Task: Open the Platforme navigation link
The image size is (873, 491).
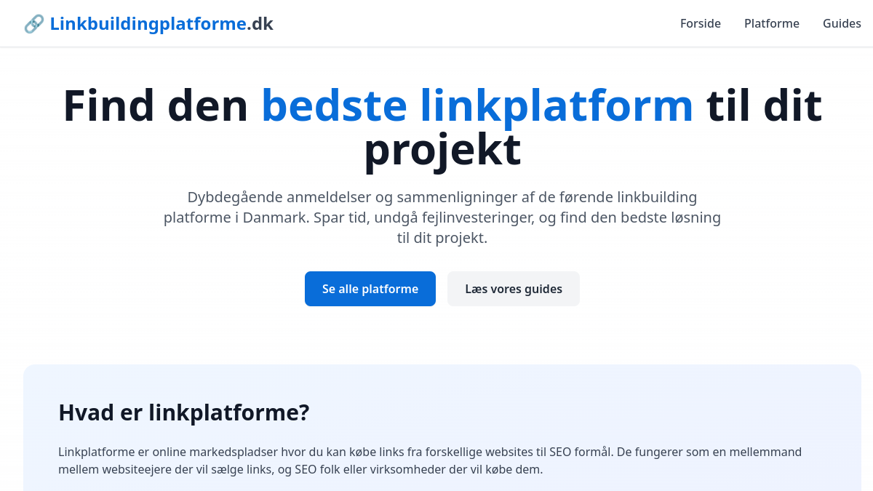Action: tap(771, 23)
